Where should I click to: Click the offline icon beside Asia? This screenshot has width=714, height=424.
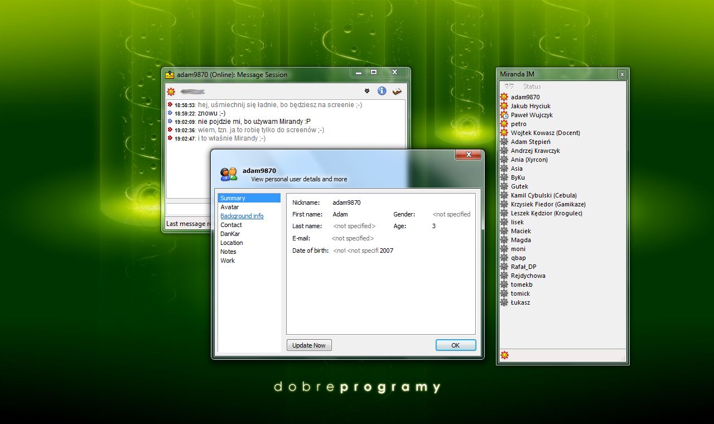click(504, 168)
